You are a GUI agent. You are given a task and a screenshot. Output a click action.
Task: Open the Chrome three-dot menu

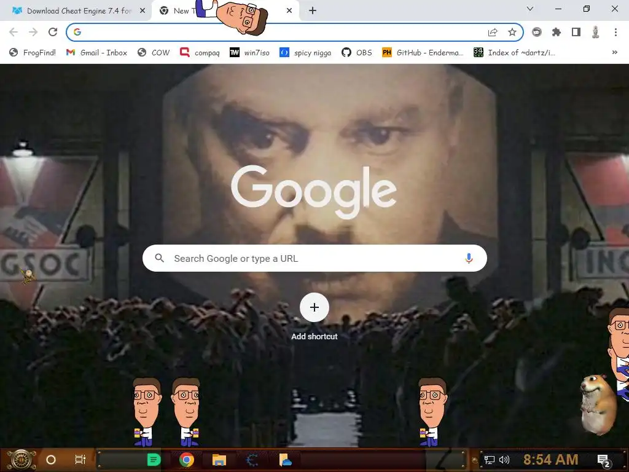coord(615,32)
